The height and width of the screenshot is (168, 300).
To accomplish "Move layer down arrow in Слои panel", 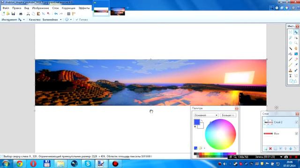I will pos(291,148).
